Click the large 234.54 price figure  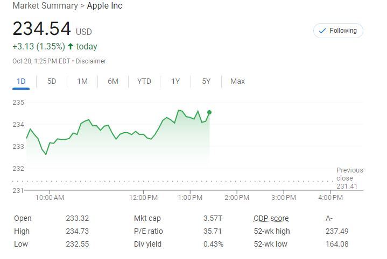pyautogui.click(x=40, y=29)
